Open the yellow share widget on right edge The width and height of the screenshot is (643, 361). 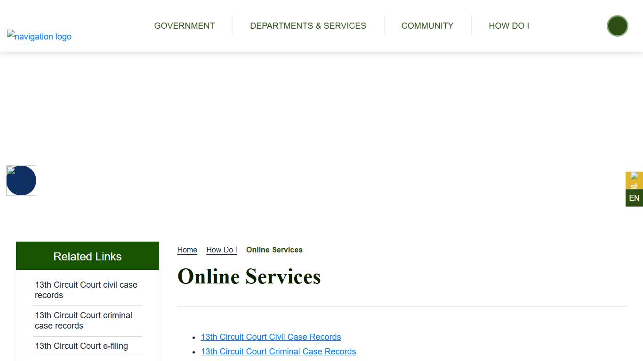pos(634,180)
